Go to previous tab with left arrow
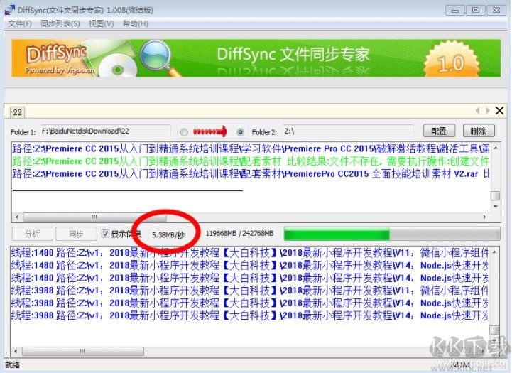The image size is (512, 373). 478,111
